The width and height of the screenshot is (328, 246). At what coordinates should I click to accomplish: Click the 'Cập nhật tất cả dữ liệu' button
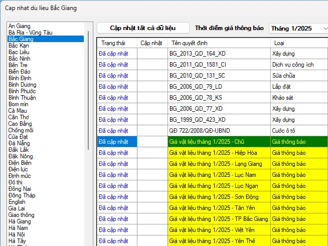pos(143,28)
